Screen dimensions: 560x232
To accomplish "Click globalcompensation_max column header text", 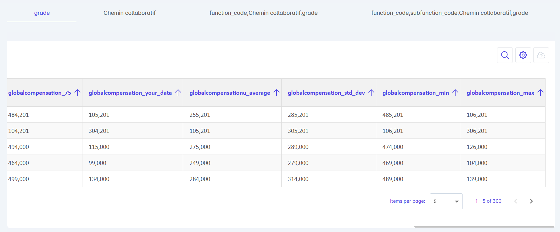I will tap(500, 93).
